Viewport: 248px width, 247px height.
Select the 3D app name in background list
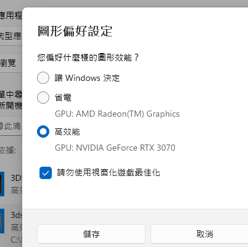[x=16, y=178]
